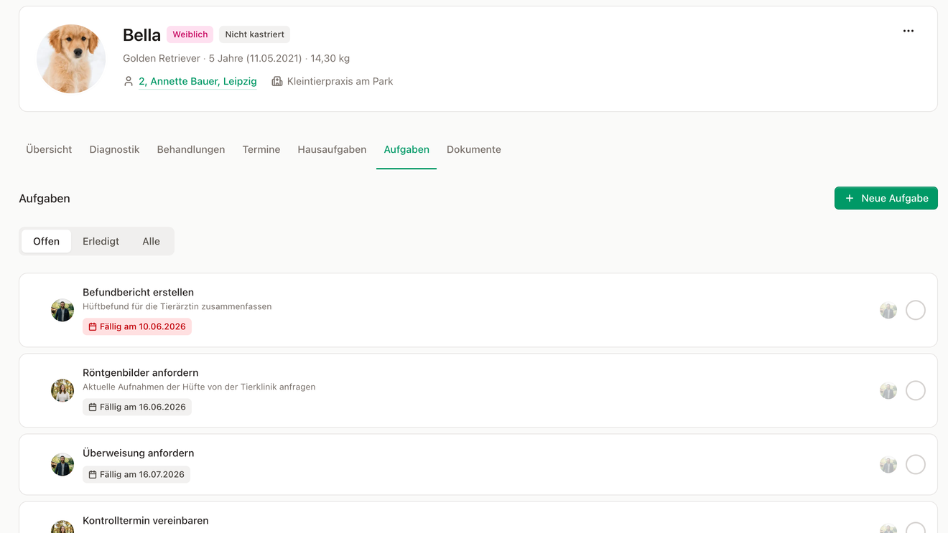This screenshot has width=948, height=533.
Task: Click the plus icon in Neue Aufgabe button
Action: click(850, 198)
